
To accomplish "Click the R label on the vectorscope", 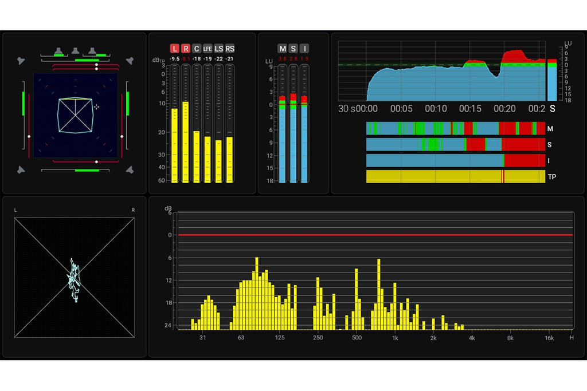I will click(133, 210).
